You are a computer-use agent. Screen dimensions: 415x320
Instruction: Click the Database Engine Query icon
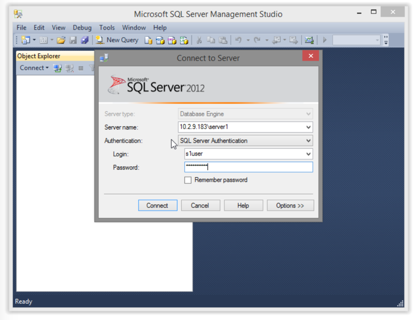[148, 40]
